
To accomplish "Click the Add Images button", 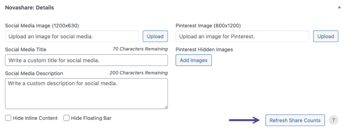I will pyautogui.click(x=194, y=60).
